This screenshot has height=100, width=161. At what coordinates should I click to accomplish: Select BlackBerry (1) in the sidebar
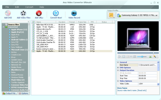18,70
